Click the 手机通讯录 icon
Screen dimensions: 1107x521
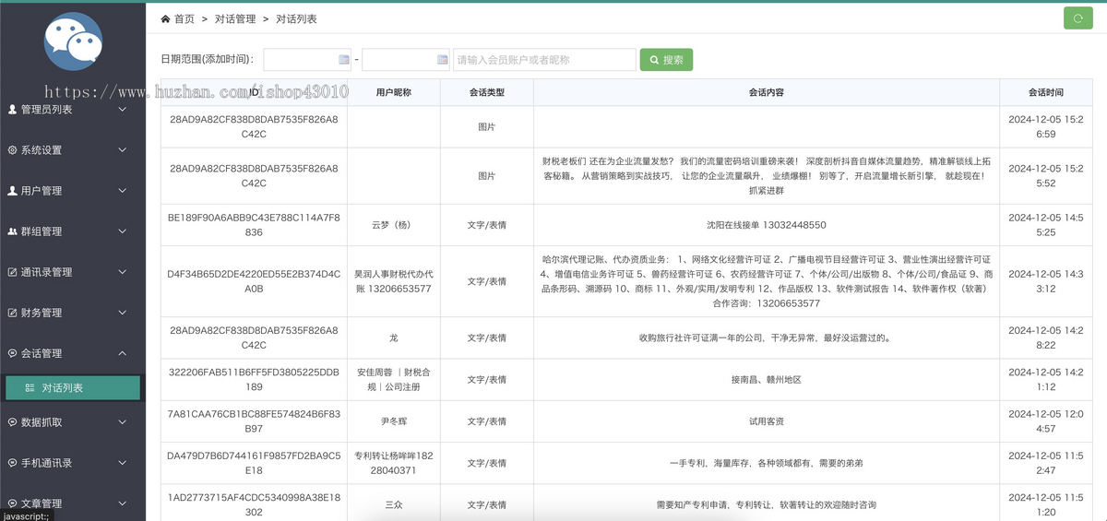click(x=12, y=463)
